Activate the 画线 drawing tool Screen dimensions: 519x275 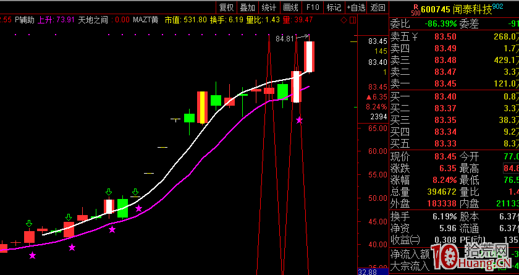click(x=291, y=7)
